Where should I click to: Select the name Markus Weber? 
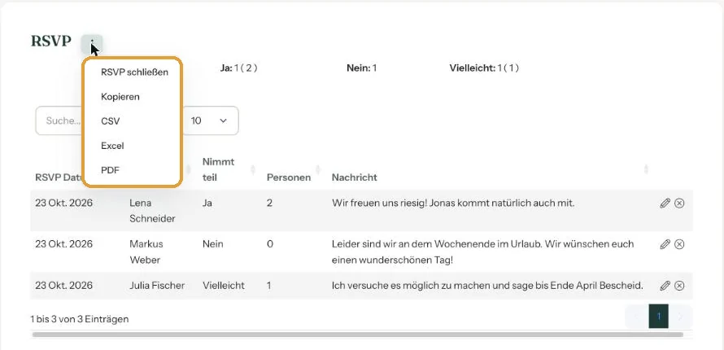146,252
